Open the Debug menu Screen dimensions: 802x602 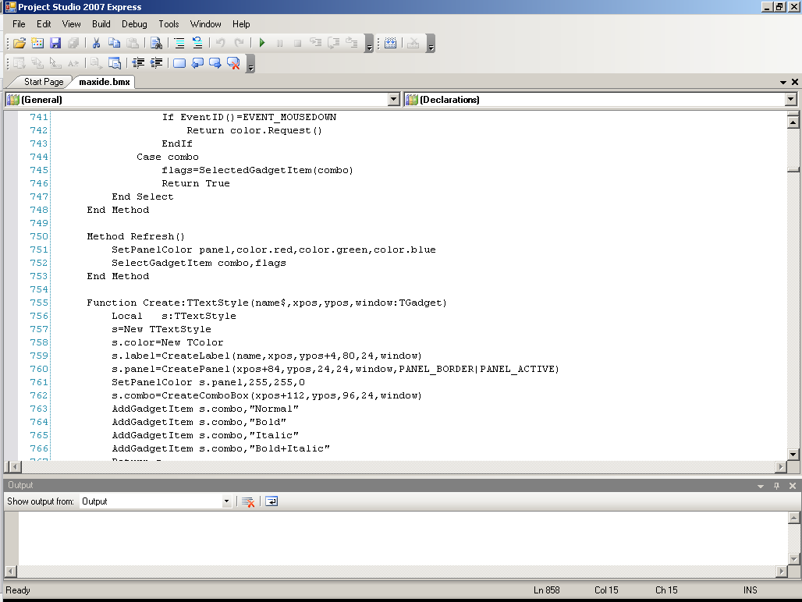(x=134, y=24)
